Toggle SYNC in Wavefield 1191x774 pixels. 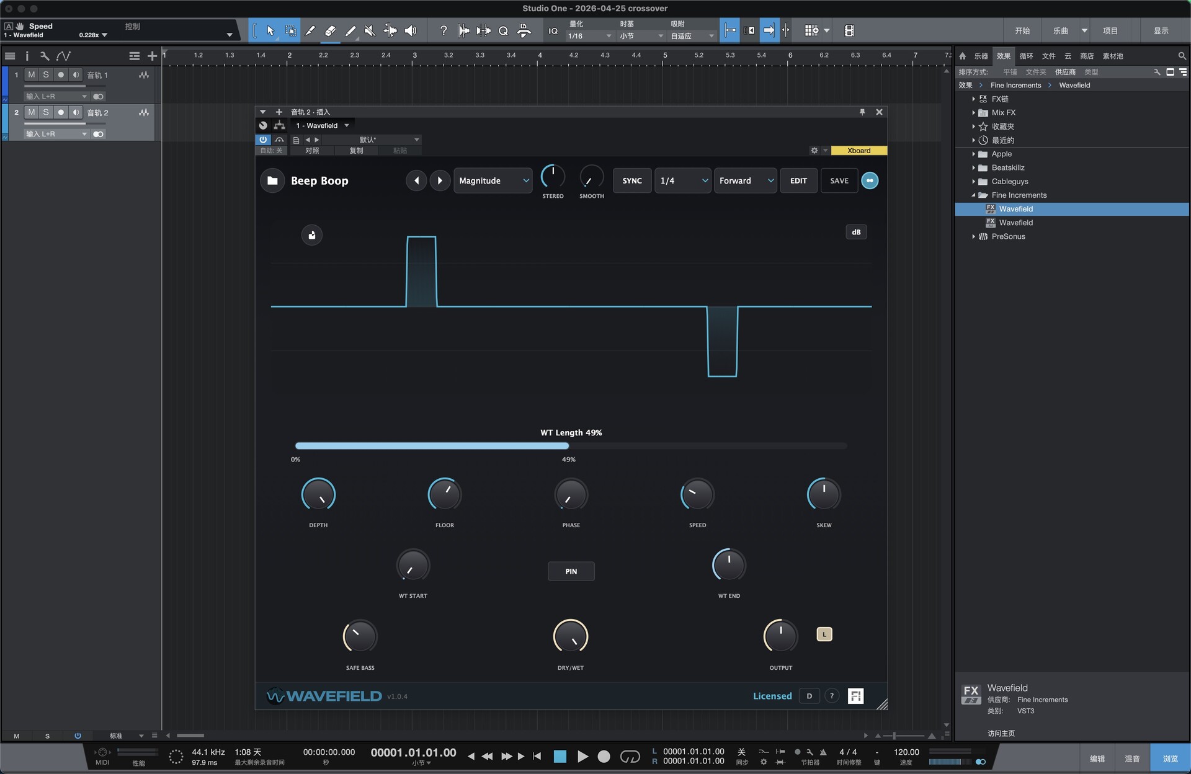coord(632,180)
